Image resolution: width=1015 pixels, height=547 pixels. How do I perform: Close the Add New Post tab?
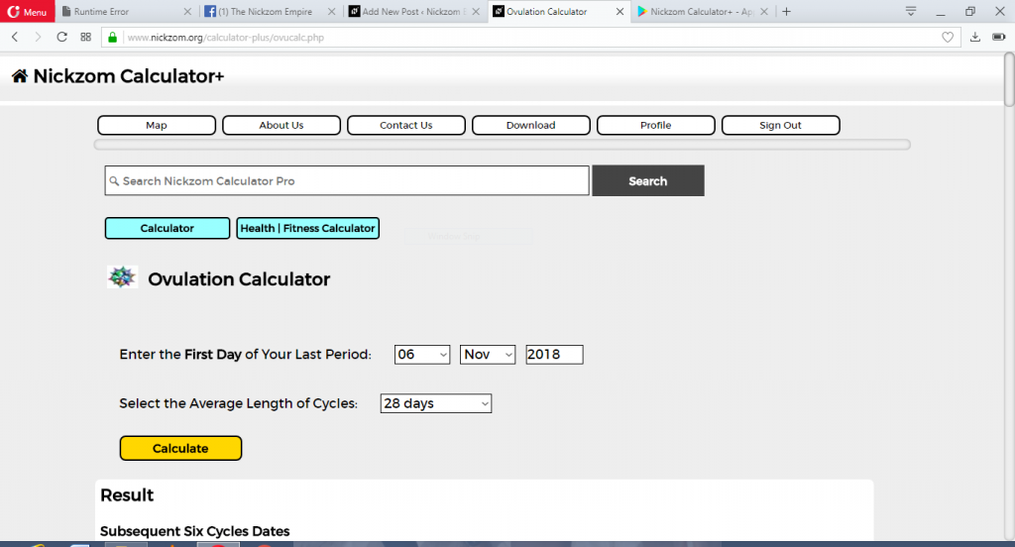pos(476,12)
